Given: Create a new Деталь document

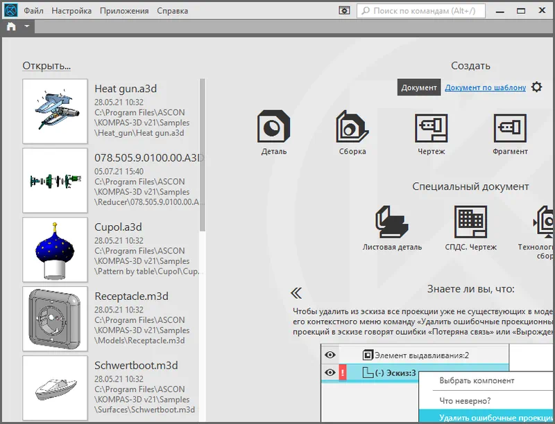Looking at the screenshot, I should coord(274,133).
